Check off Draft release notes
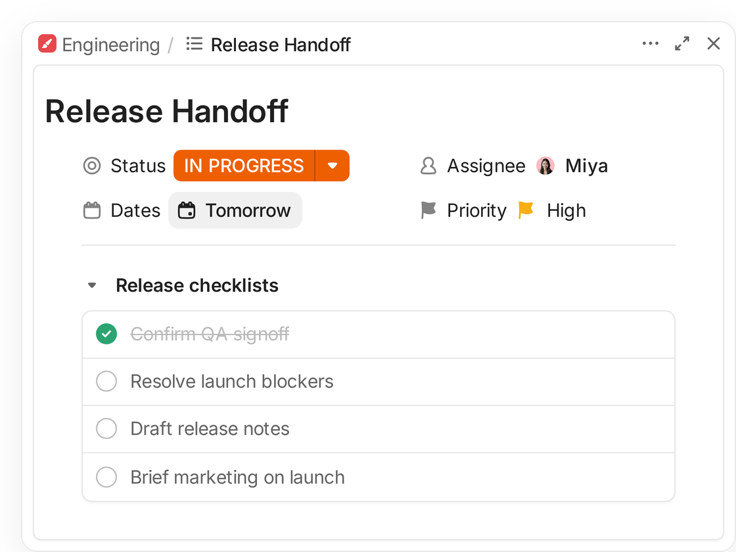This screenshot has height=552, width=736. point(106,428)
